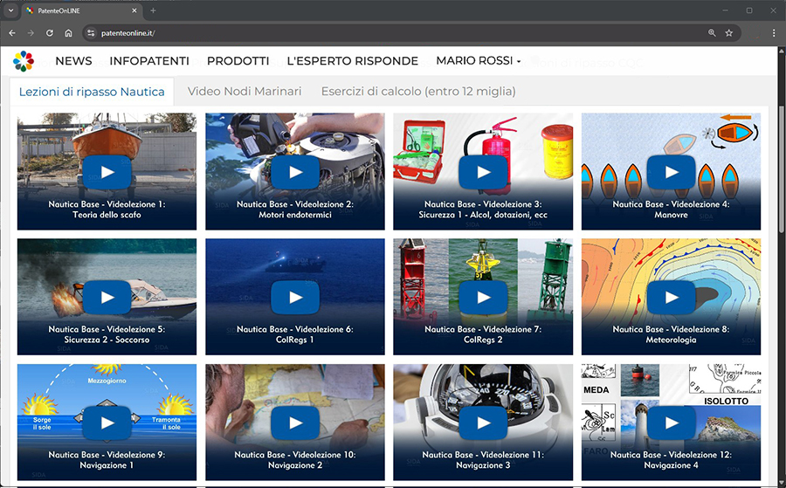
Task: Click the browser reload page icon
Action: pos(50,33)
